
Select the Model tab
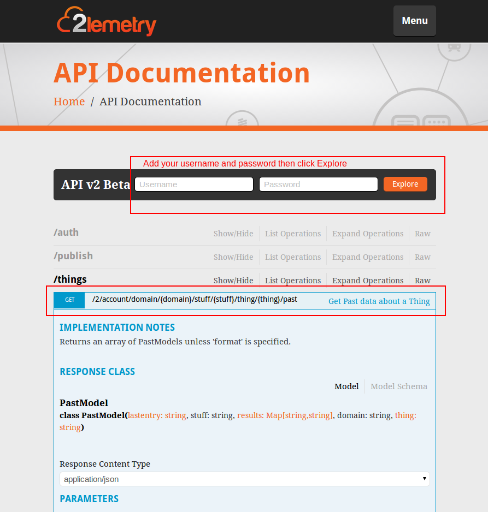(346, 386)
